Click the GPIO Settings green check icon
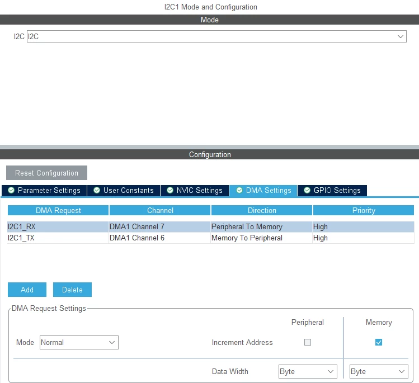This screenshot has height=383, width=419. (307, 190)
